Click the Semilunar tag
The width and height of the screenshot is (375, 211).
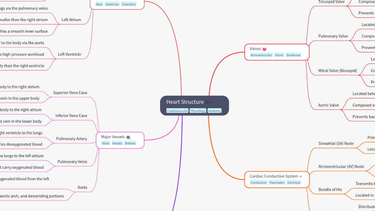pos(294,55)
